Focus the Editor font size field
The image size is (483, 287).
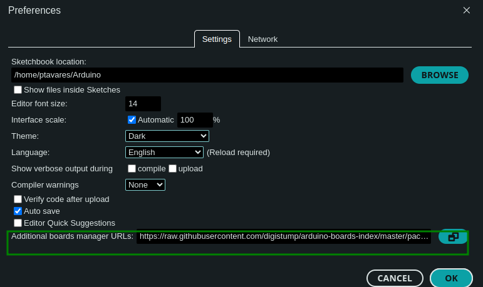click(143, 104)
